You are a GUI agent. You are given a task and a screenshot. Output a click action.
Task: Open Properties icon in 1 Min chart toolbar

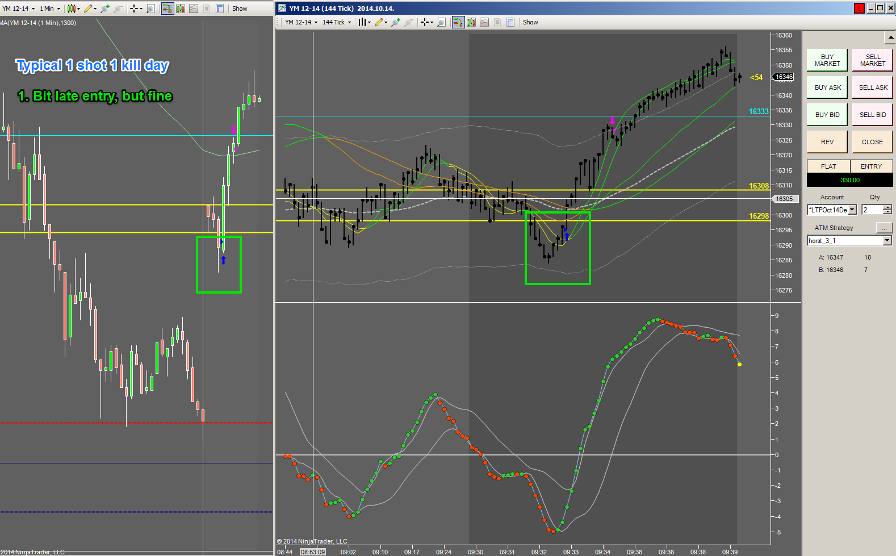click(220, 9)
